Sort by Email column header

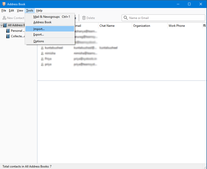click(86, 26)
